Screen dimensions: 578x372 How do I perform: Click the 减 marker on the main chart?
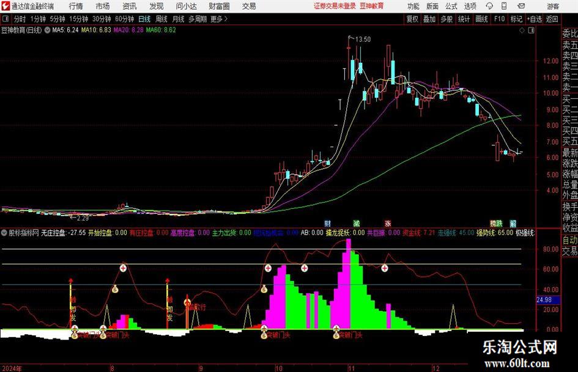point(356,224)
